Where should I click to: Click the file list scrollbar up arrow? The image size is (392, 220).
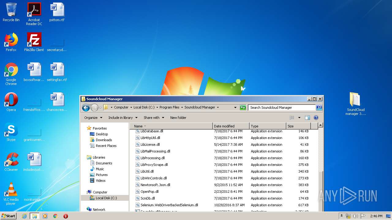(x=321, y=125)
